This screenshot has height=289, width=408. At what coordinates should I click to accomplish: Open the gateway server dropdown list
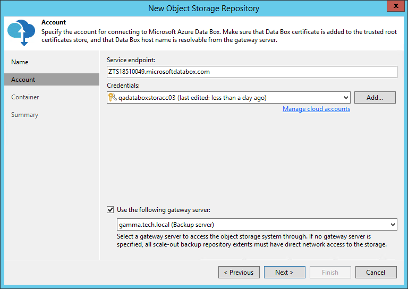click(x=392, y=225)
